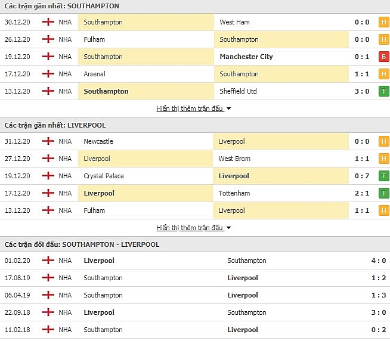Click the England flag on 01.02.20 head-to-head row
Viewport: 390px width, 341px height.
tap(48, 261)
